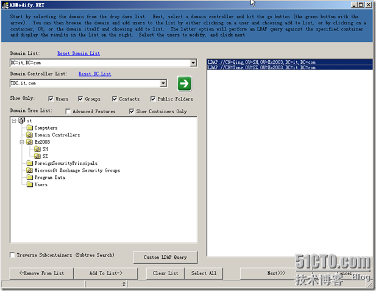This screenshot has height=291, width=376.
Task: Click the Clear List button
Action: click(166, 273)
